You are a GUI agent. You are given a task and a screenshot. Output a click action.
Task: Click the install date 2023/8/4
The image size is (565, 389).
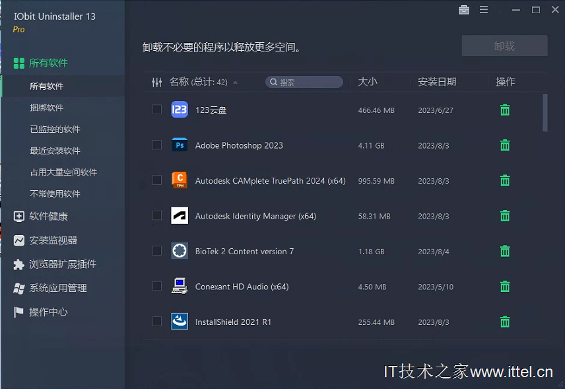pyautogui.click(x=434, y=252)
